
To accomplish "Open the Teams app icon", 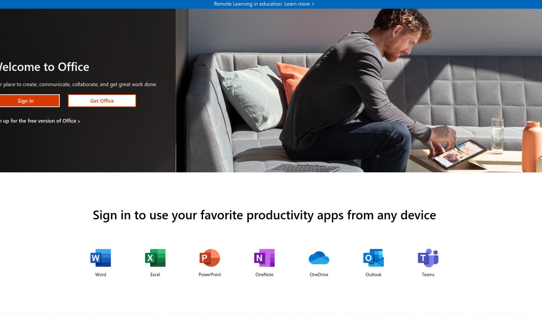I will (428, 258).
